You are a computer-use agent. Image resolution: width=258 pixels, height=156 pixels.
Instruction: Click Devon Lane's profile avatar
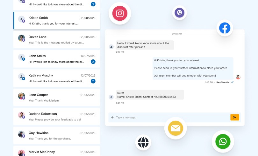pyautogui.click(x=21, y=38)
